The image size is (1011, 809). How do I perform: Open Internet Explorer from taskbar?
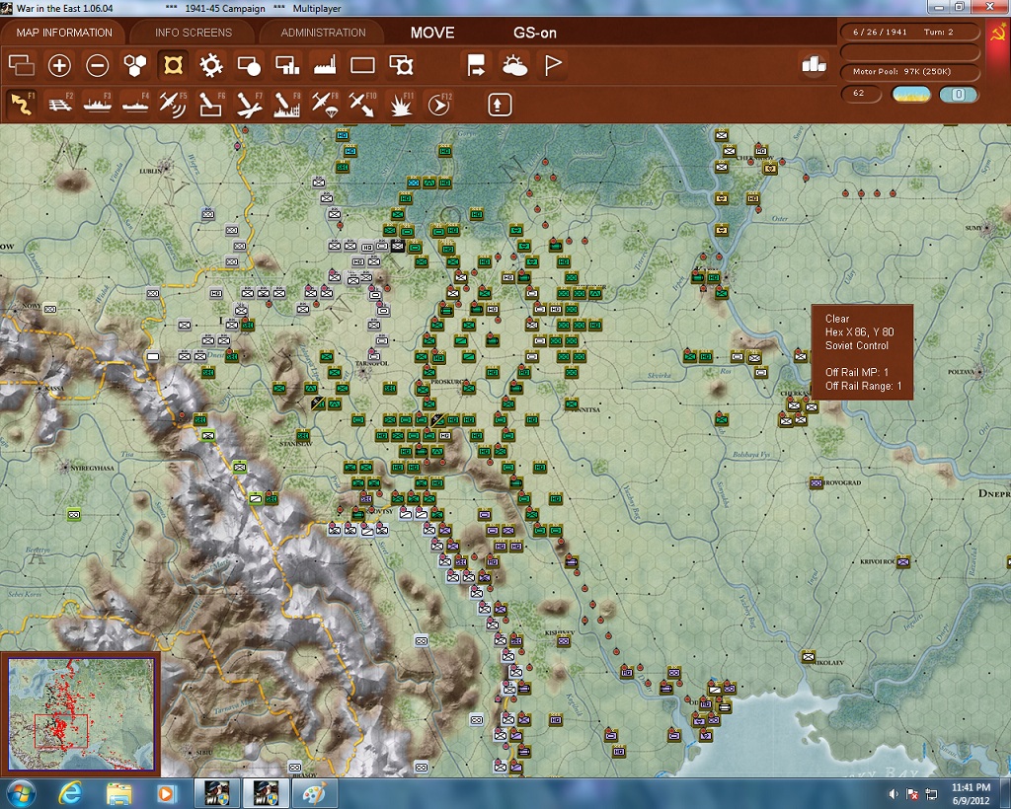[70, 793]
